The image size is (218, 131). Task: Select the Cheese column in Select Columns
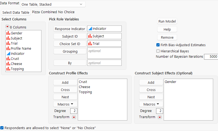click(16, 64)
